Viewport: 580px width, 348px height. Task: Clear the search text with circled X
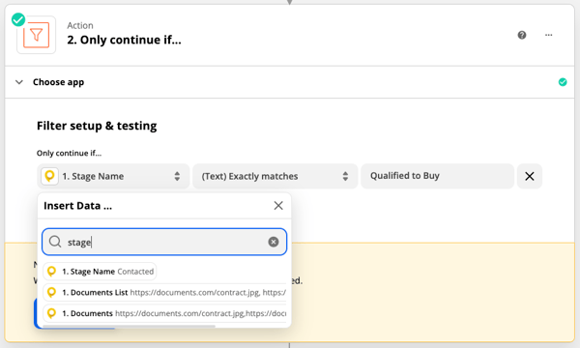pos(274,242)
